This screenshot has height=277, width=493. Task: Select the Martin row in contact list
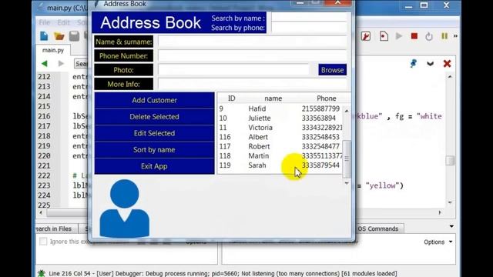280,155
